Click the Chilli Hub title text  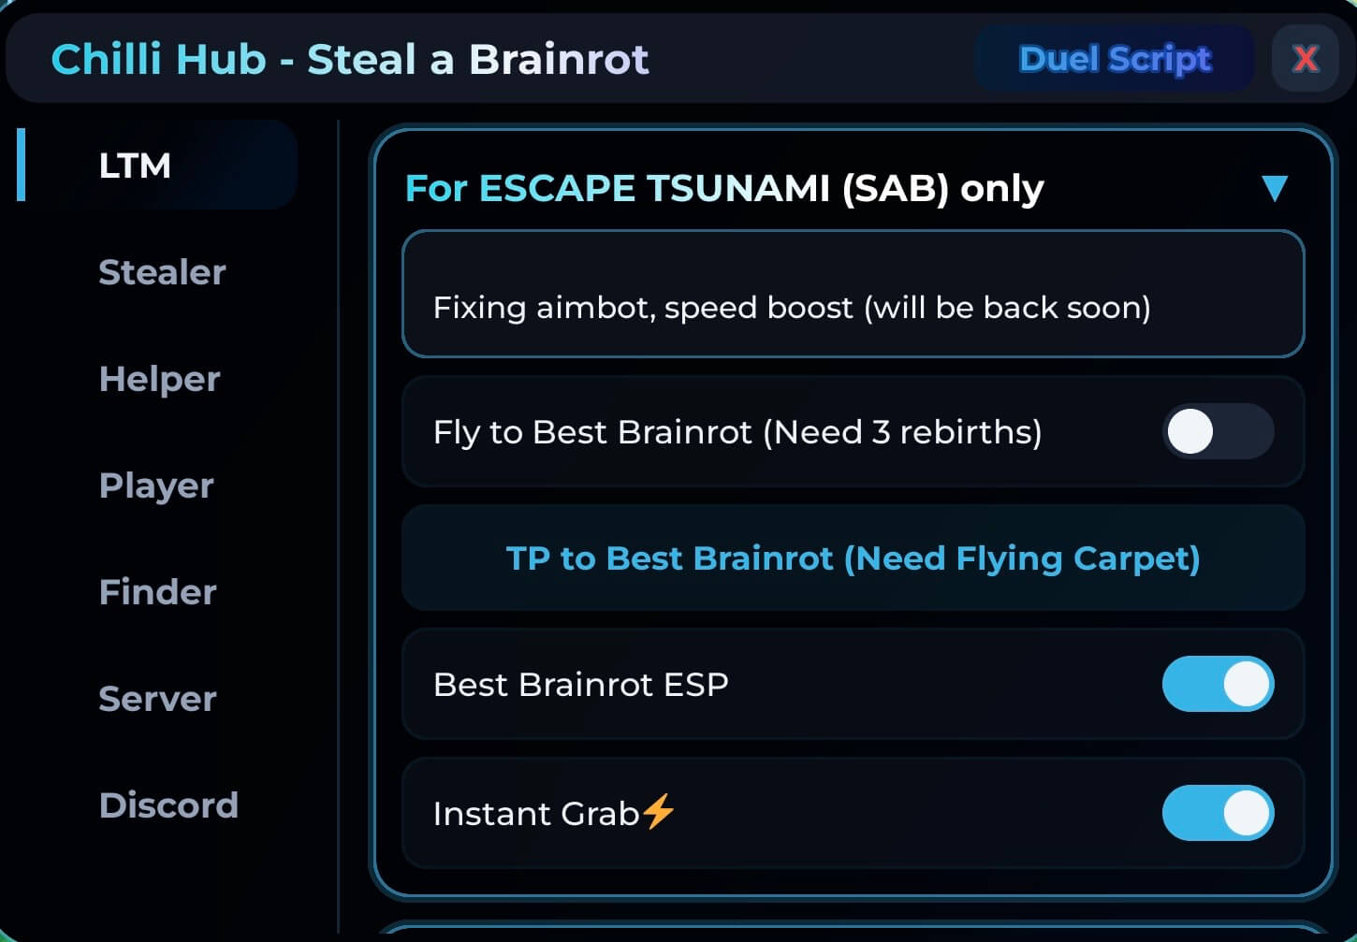pos(350,59)
